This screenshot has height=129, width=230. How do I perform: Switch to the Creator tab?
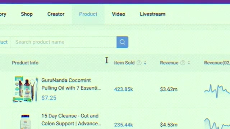click(x=56, y=14)
